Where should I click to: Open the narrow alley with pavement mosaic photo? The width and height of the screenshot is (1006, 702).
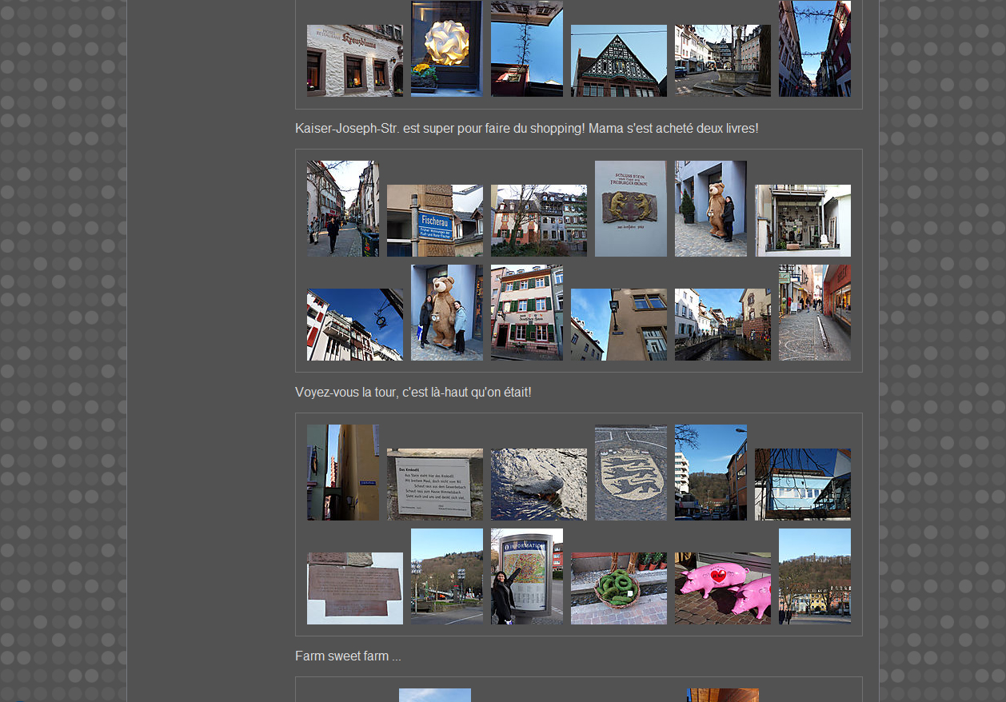click(814, 313)
